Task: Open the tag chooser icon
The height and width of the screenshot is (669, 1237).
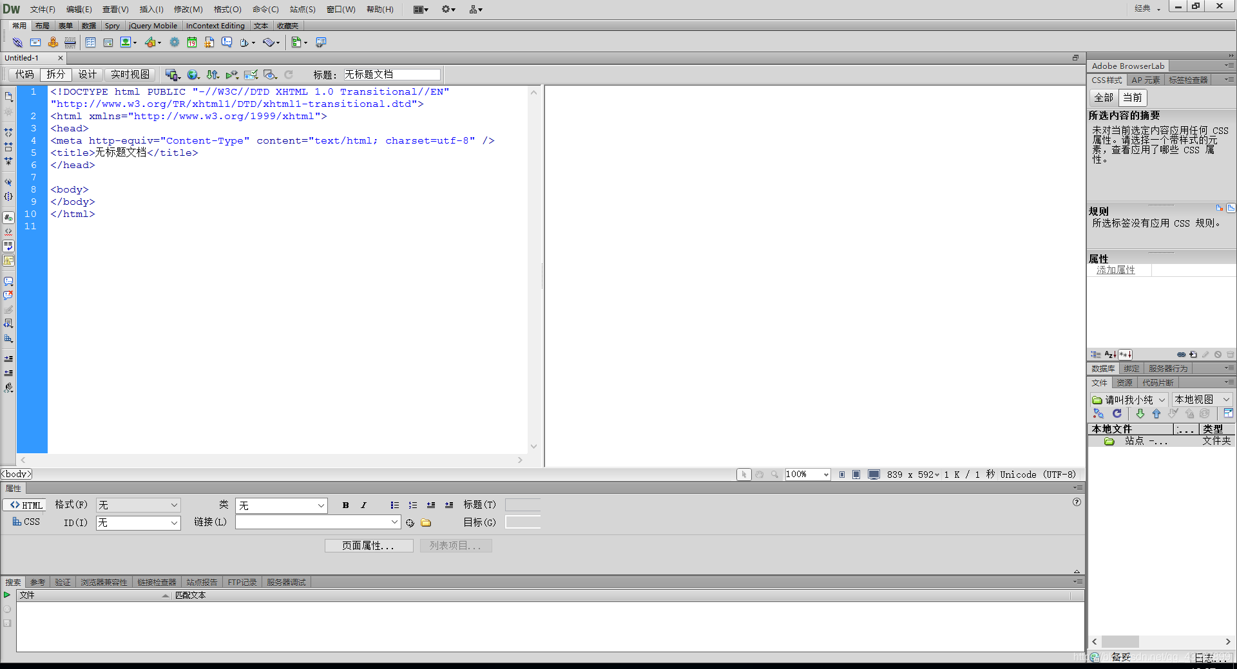Action: click(321, 42)
